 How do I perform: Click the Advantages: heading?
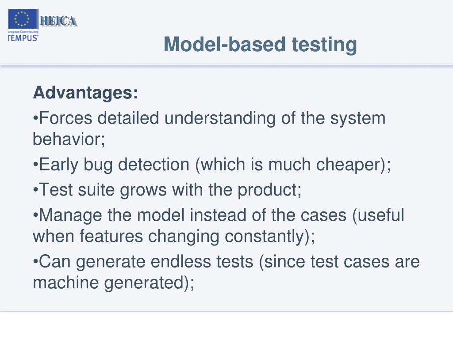85,93
